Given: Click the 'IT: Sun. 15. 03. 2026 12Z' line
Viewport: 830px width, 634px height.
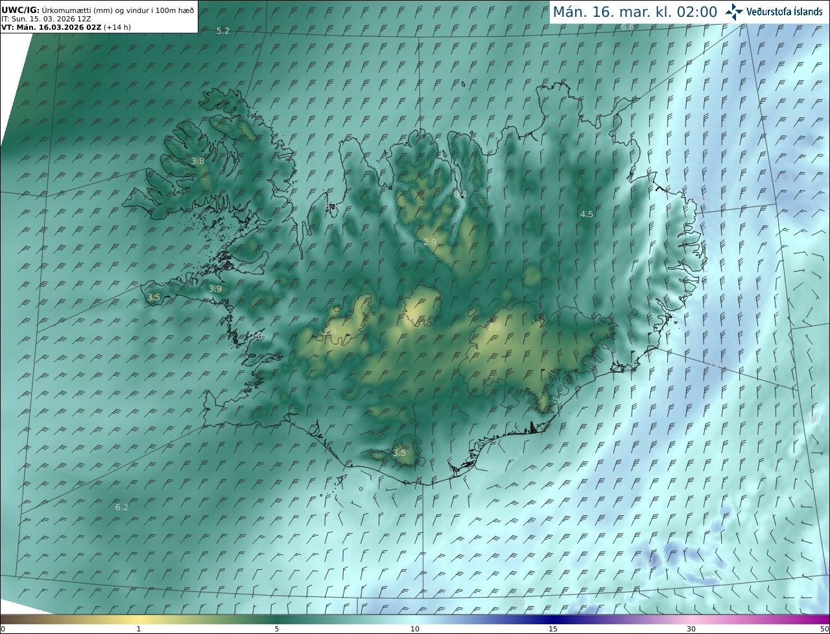Looking at the screenshot, I should pos(46,19).
